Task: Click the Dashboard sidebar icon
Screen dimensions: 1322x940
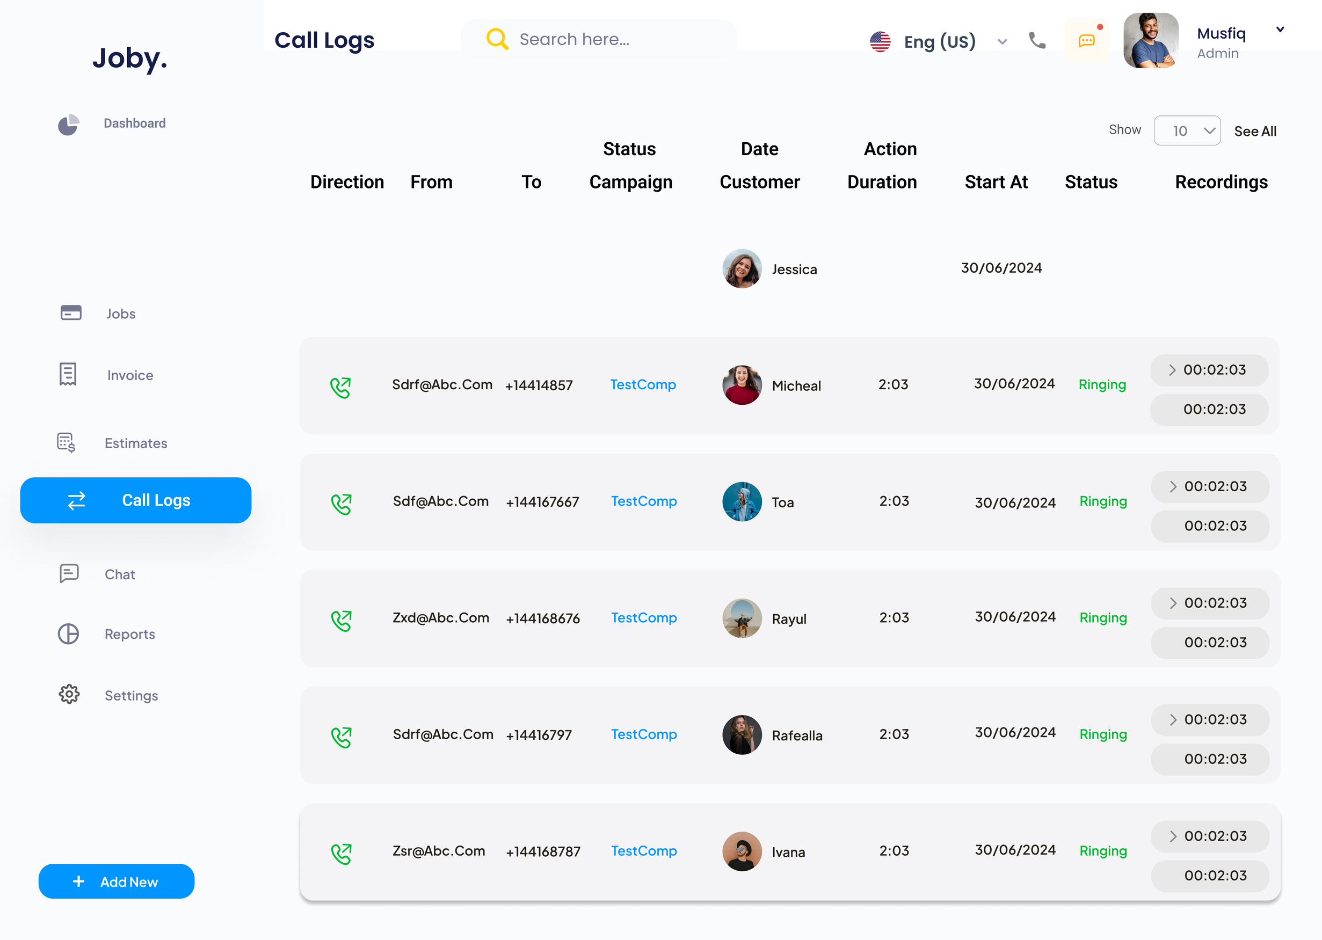Action: (x=69, y=122)
